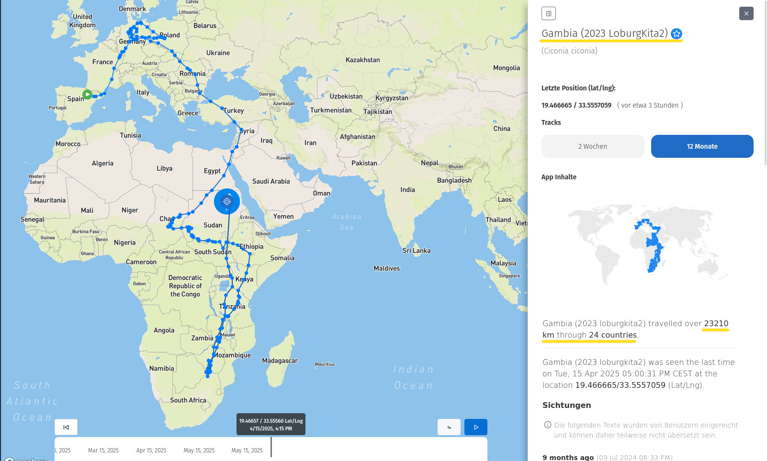
Task: Click the blue current-location target marker
Action: [x=227, y=201]
